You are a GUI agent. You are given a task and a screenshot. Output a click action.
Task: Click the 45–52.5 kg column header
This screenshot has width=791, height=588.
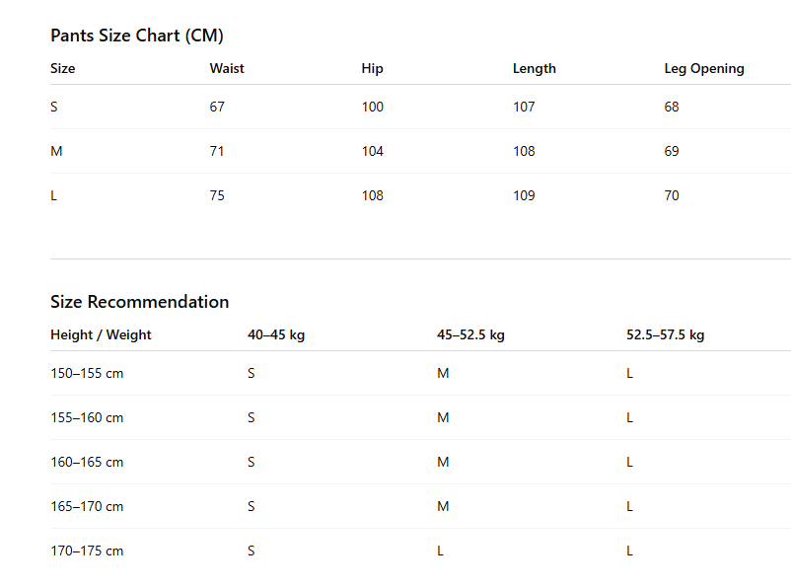click(x=470, y=335)
